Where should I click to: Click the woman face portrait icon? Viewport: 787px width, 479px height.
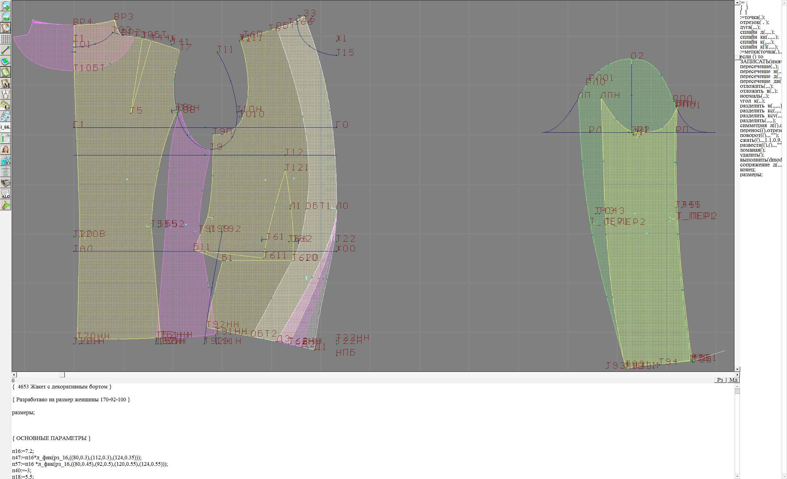pos(6,150)
